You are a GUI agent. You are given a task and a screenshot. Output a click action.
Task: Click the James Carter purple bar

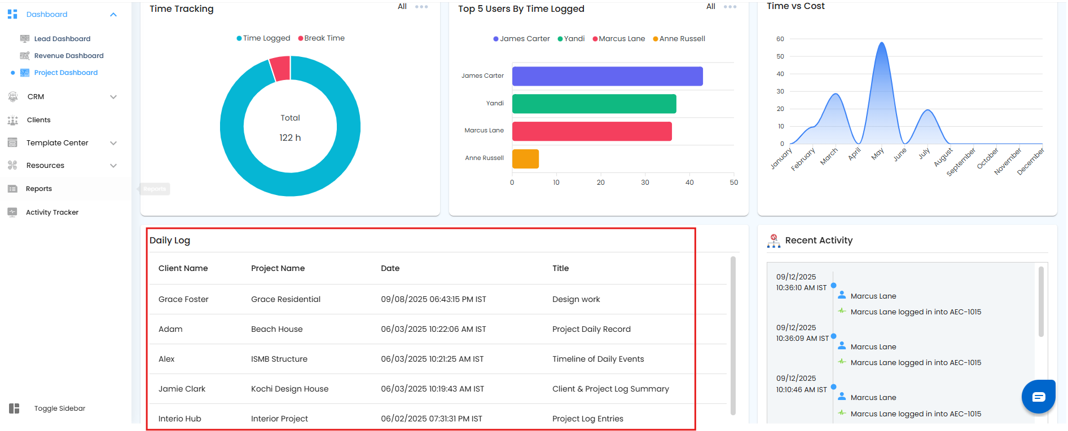(608, 76)
